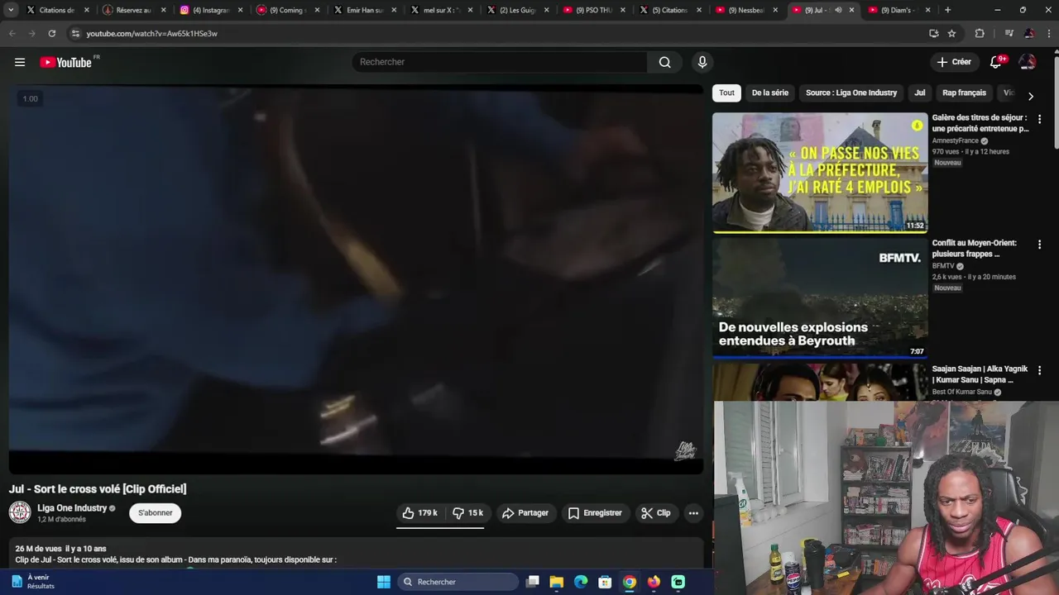Image resolution: width=1059 pixels, height=595 pixels.
Task: Switch to the Instagram browser tab
Action: [x=210, y=10]
